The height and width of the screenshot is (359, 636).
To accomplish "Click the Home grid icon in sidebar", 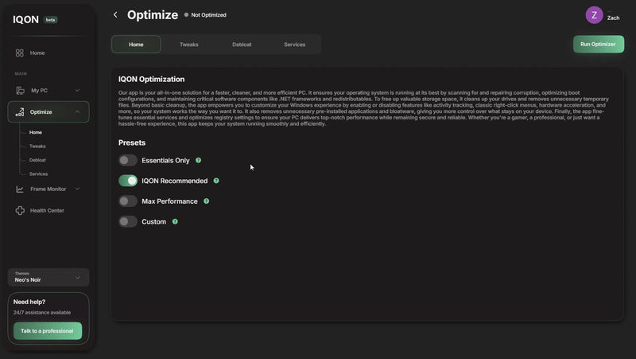I will pyautogui.click(x=20, y=53).
